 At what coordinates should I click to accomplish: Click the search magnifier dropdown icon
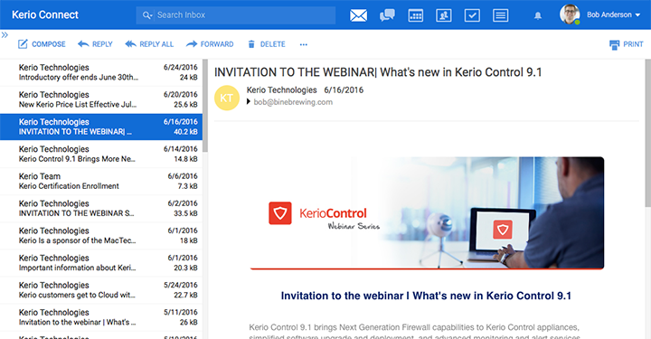[147, 15]
